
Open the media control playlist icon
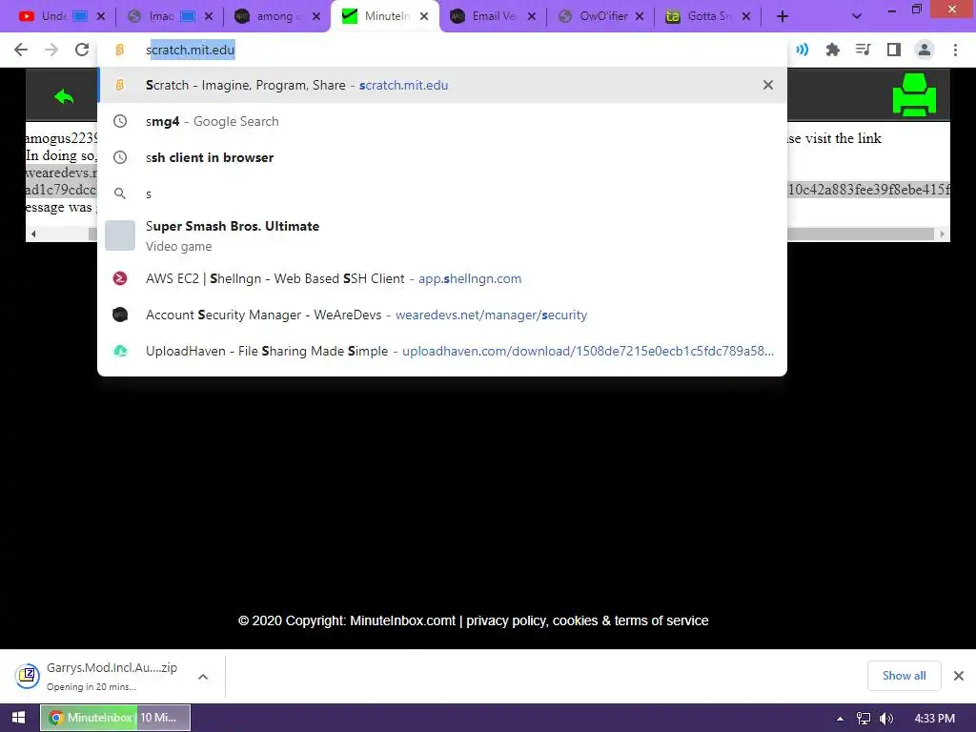(x=863, y=50)
